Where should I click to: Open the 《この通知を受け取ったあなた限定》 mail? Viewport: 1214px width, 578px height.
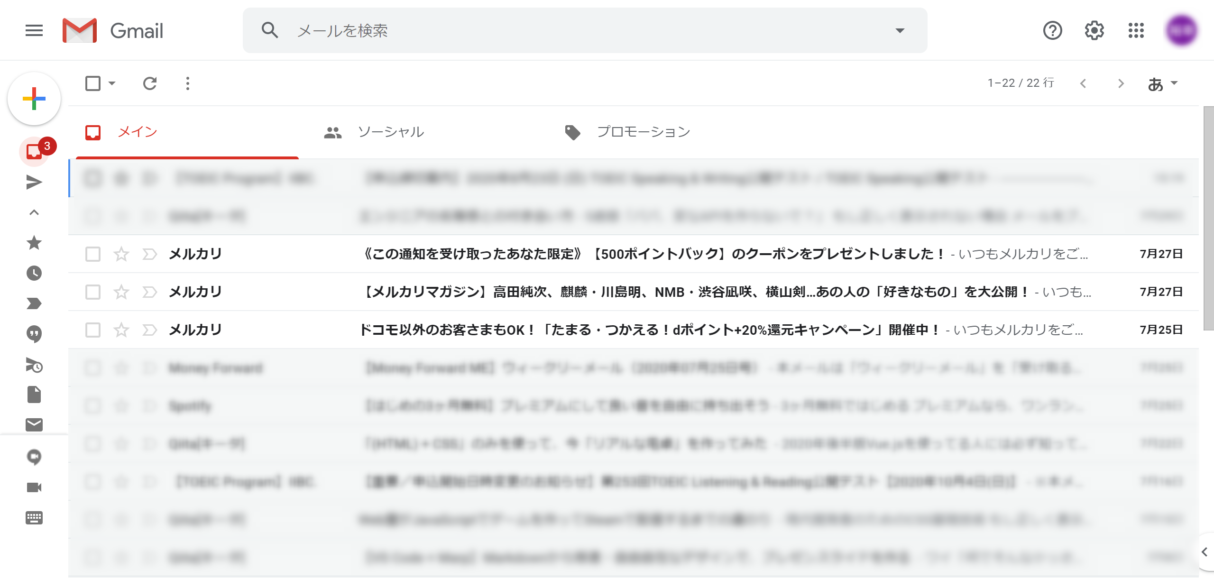coord(634,254)
